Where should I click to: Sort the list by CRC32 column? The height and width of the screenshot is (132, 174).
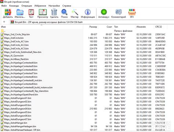pyautogui.click(x=159, y=27)
